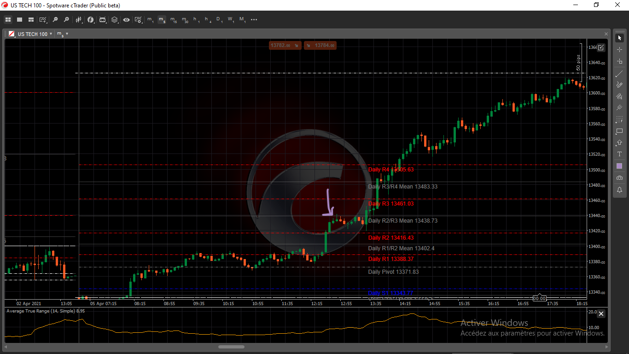Image resolution: width=629 pixels, height=354 pixels.
Task: Select the m30 timeframe
Action: coord(185,20)
